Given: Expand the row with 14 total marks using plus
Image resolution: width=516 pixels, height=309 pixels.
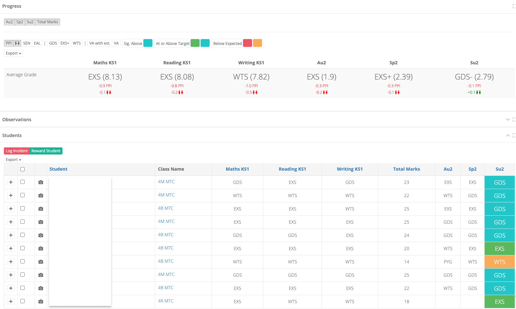Looking at the screenshot, I should point(11,262).
